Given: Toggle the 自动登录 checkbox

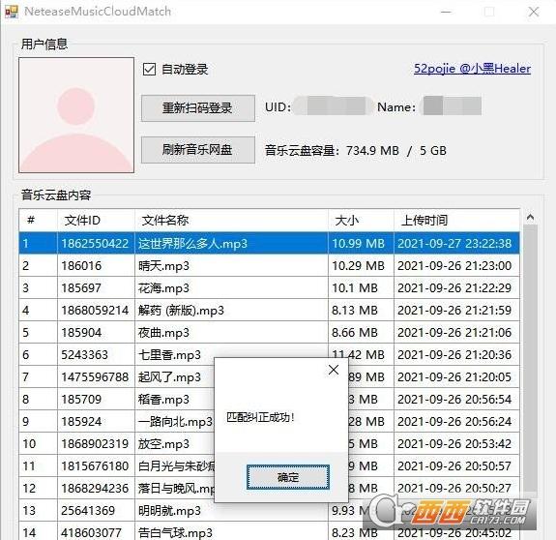Looking at the screenshot, I should click(x=149, y=69).
